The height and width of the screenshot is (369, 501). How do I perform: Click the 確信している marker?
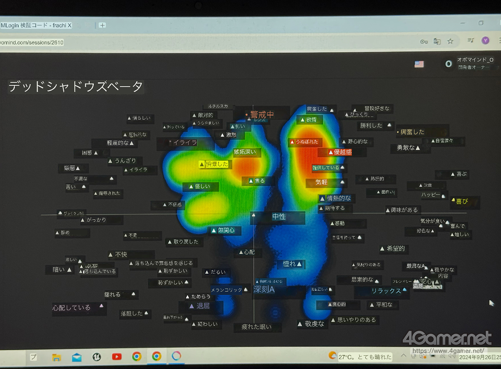click(329, 168)
